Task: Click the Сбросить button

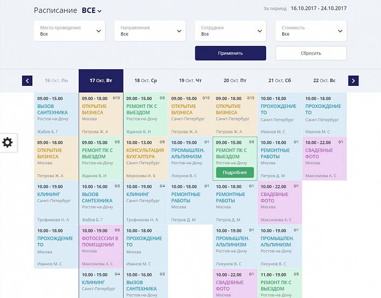Action: (x=311, y=53)
